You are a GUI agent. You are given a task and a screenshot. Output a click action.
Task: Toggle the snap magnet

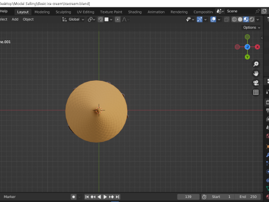(100, 19)
